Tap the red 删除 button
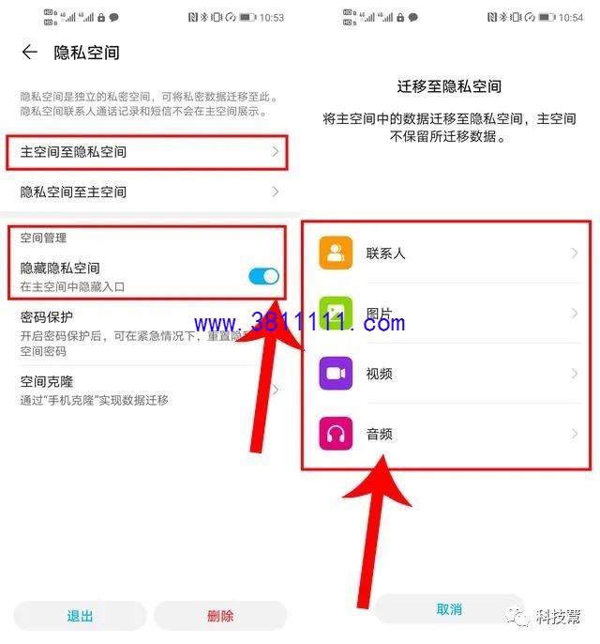Image resolution: width=600 pixels, height=644 pixels. pyautogui.click(x=220, y=616)
